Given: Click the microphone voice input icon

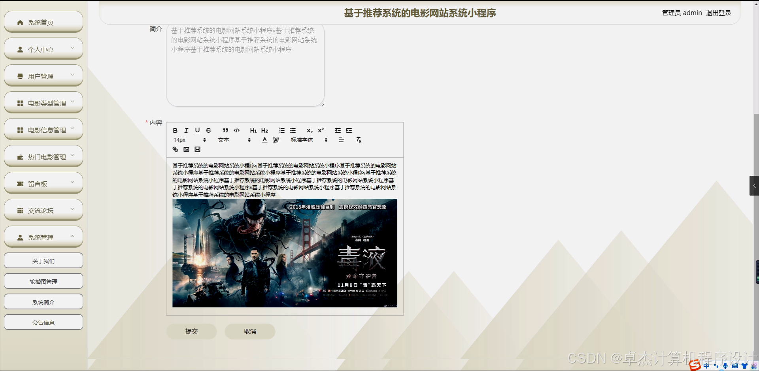Looking at the screenshot, I should 725,366.
